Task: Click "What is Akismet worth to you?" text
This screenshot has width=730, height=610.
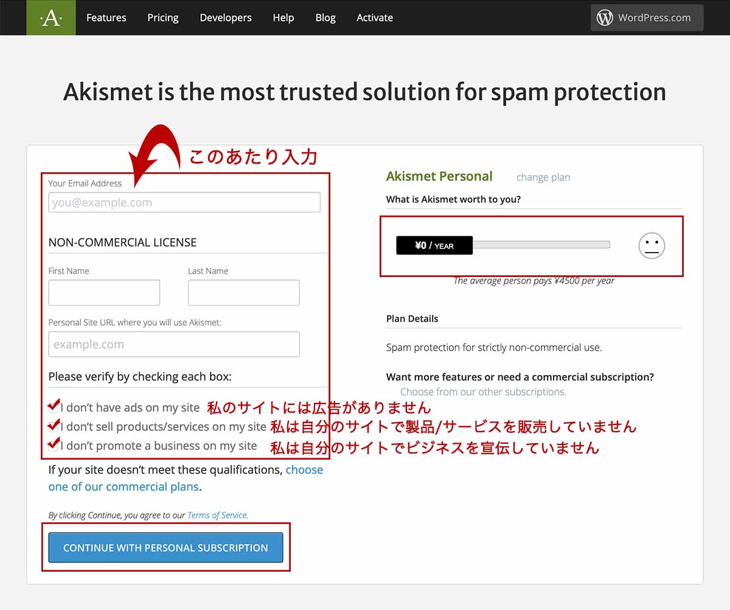Action: (x=453, y=199)
